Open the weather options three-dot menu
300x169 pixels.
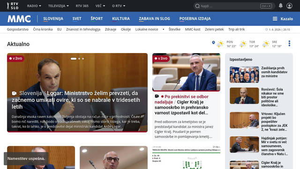coord(289,44)
